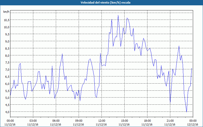Screen dimensions: 203x127
Task: Click the 6,5 y-axis label
Action: 7,76
